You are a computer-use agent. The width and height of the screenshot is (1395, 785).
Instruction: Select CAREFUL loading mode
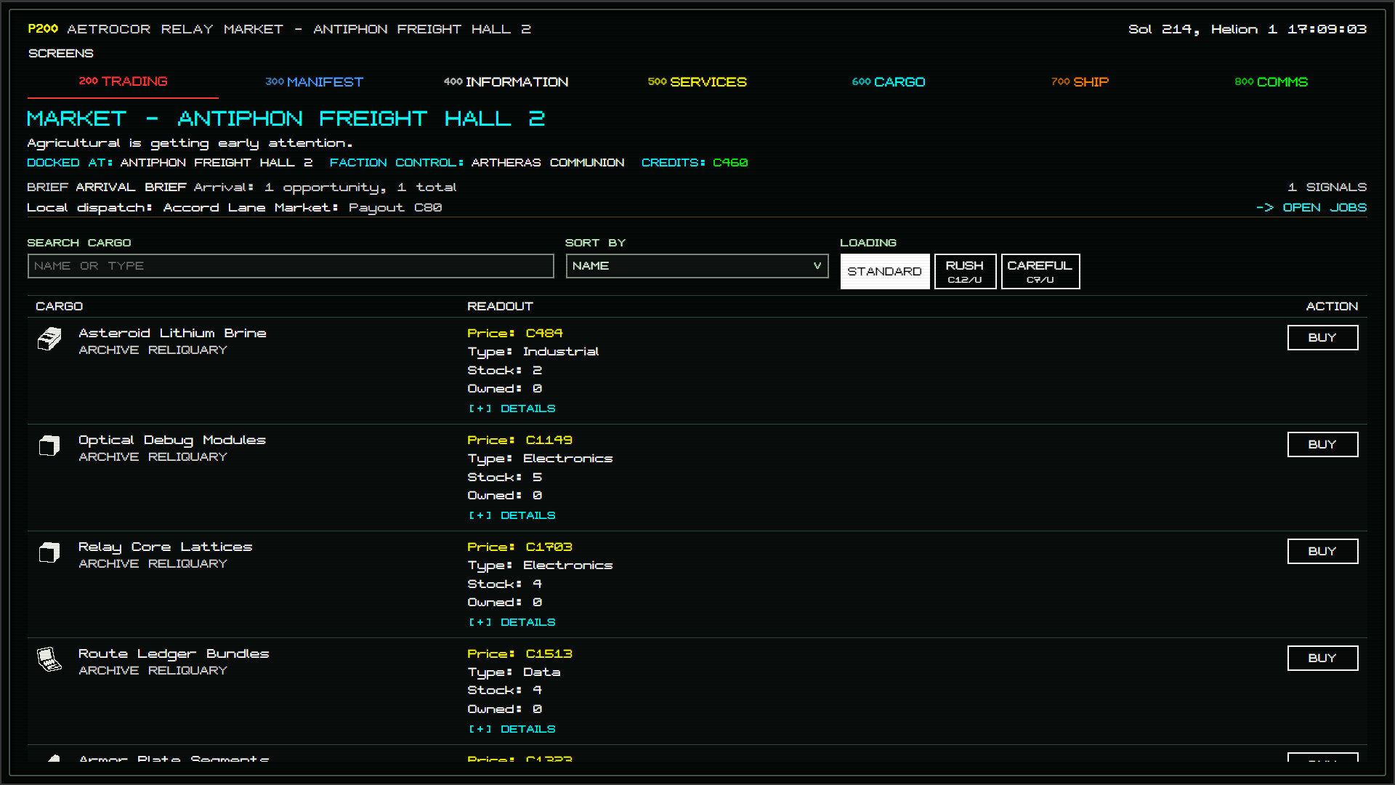pos(1040,271)
